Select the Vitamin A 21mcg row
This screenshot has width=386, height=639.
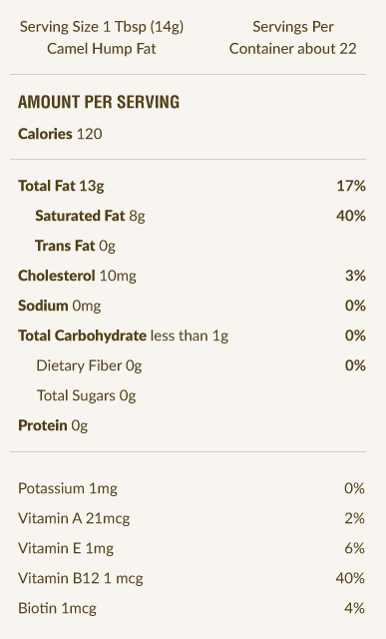[192, 518]
